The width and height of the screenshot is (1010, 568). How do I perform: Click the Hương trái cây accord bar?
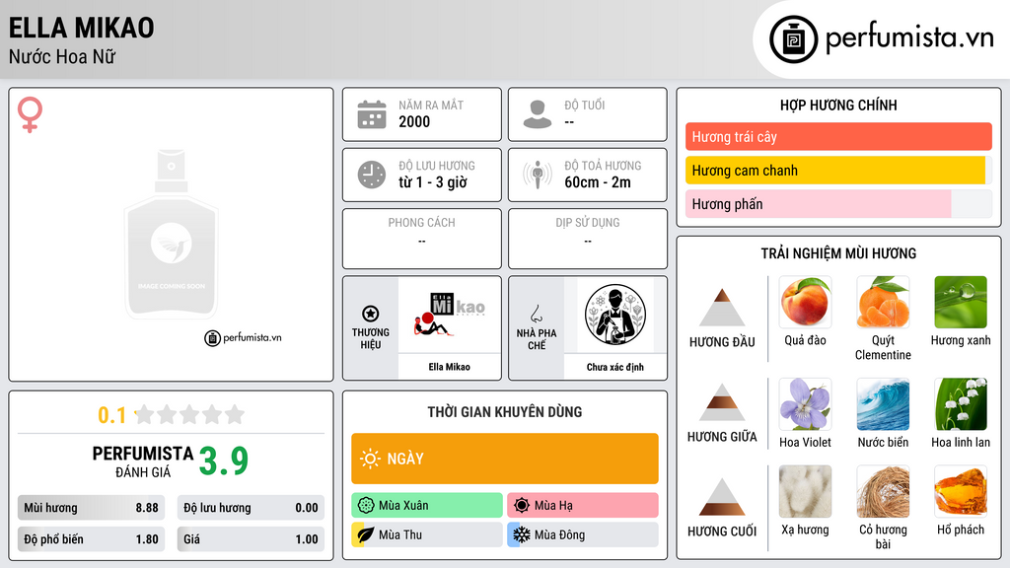pos(838,136)
